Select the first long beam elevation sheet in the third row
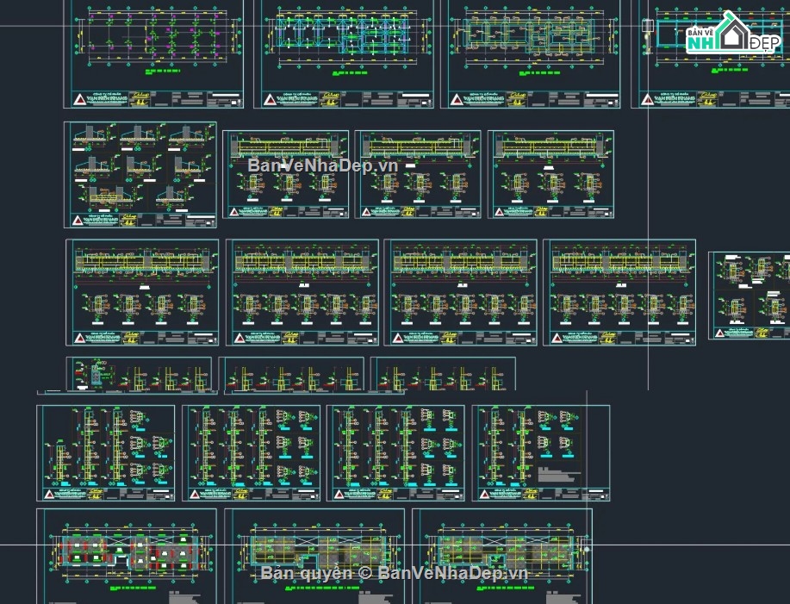Viewport: 790px width, 604px height. (143, 292)
